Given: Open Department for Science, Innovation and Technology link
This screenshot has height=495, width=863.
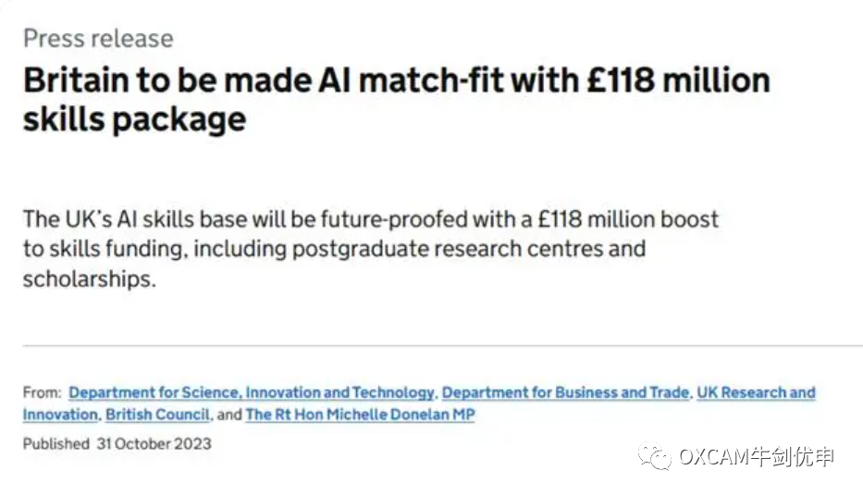Looking at the screenshot, I should 252,392.
